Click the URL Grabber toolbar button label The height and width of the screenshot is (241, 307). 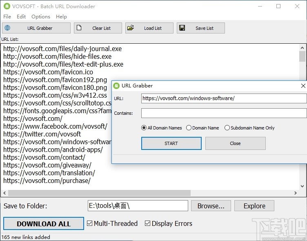40,28
